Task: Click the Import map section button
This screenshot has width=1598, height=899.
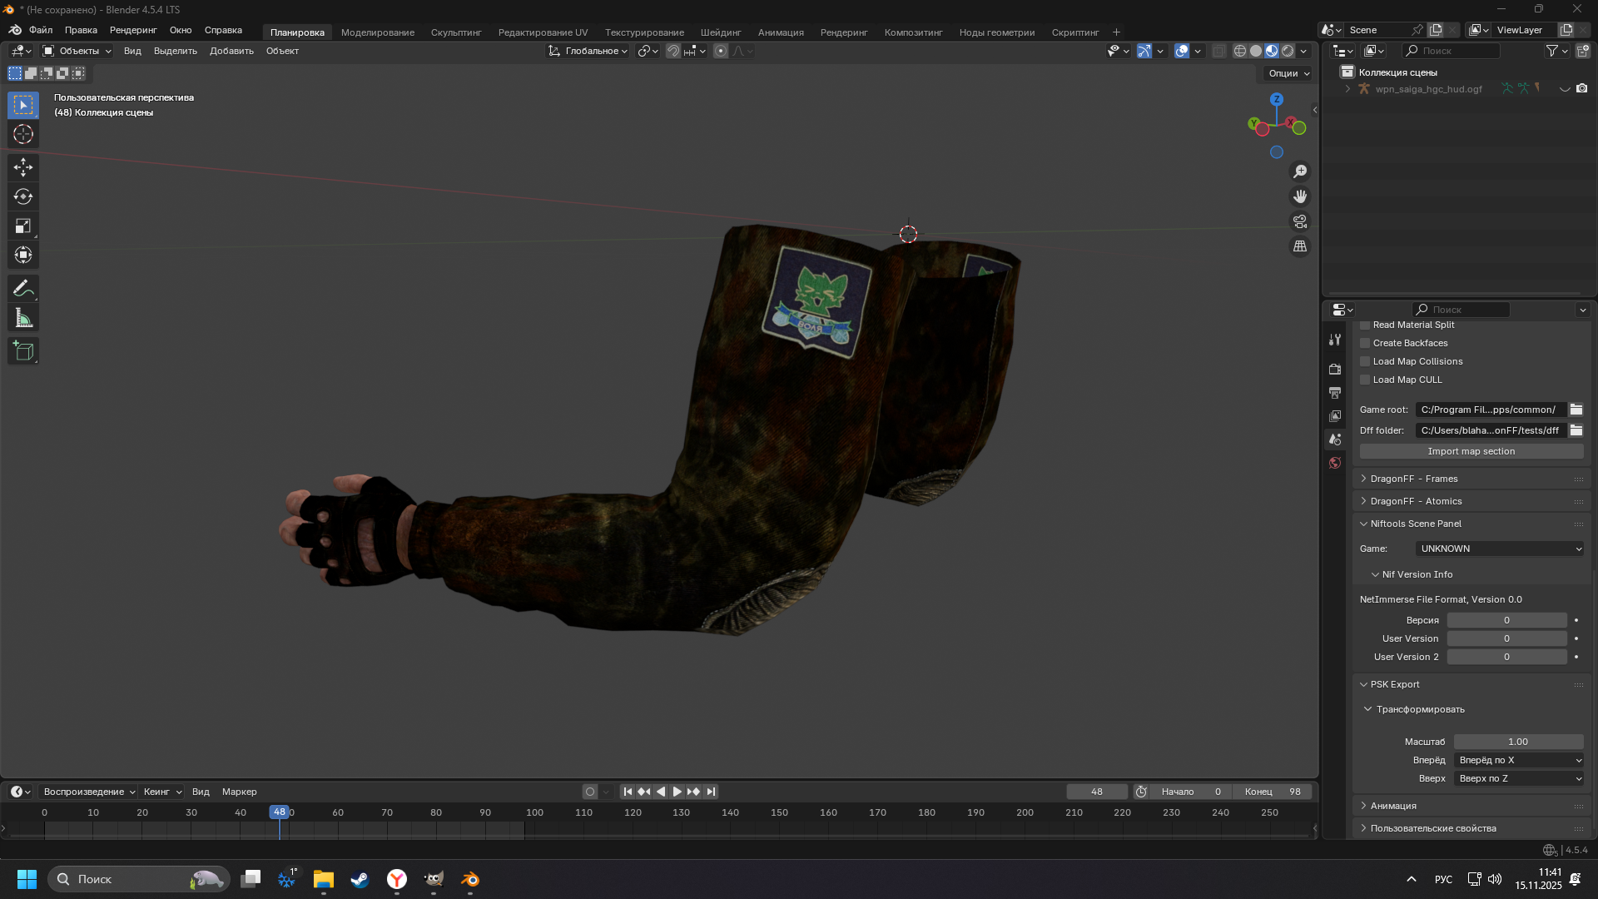Action: click(x=1471, y=451)
